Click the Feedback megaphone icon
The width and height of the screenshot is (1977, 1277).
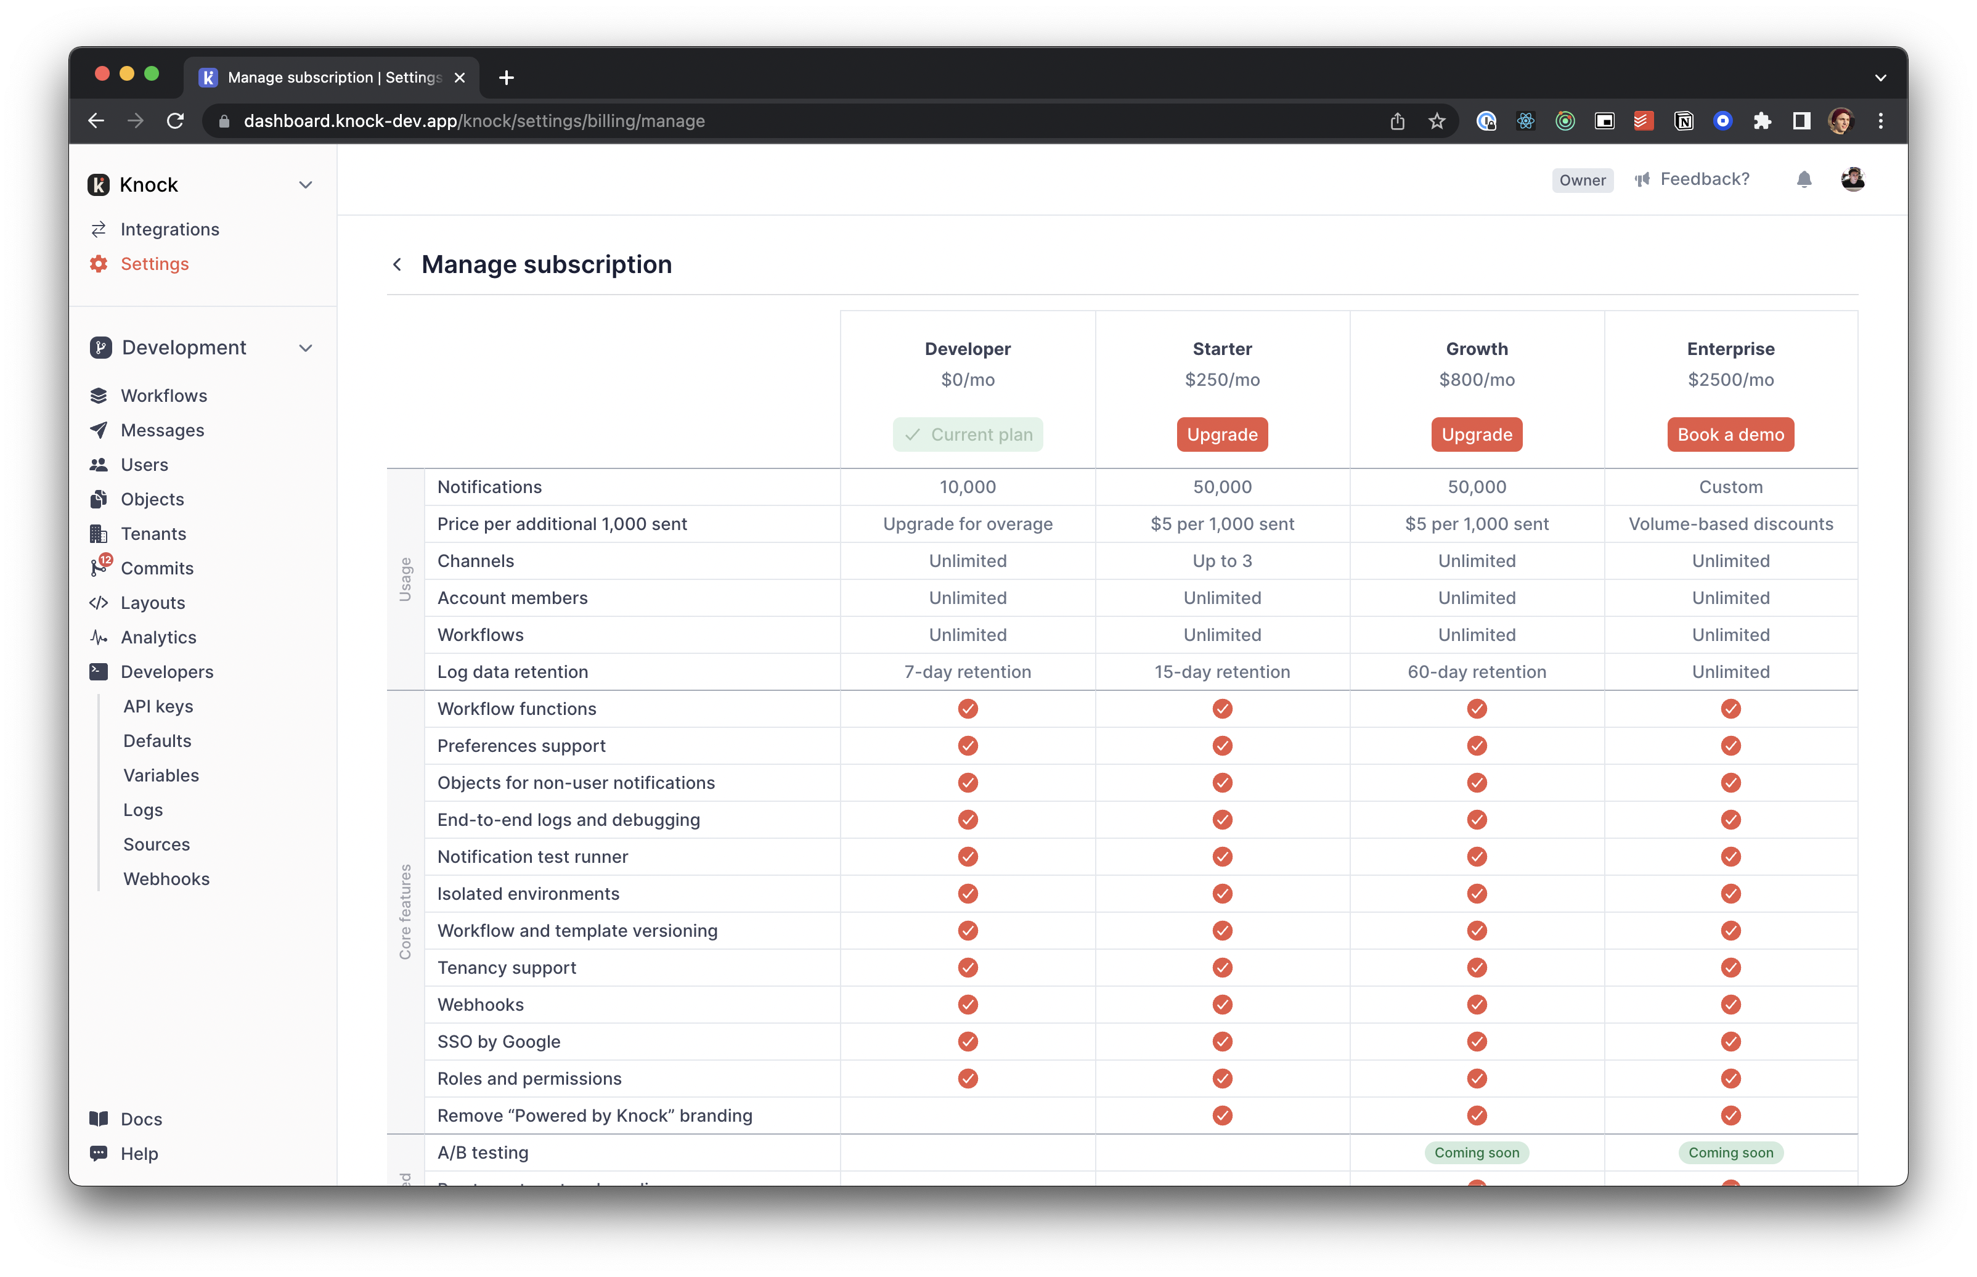pyautogui.click(x=1642, y=179)
